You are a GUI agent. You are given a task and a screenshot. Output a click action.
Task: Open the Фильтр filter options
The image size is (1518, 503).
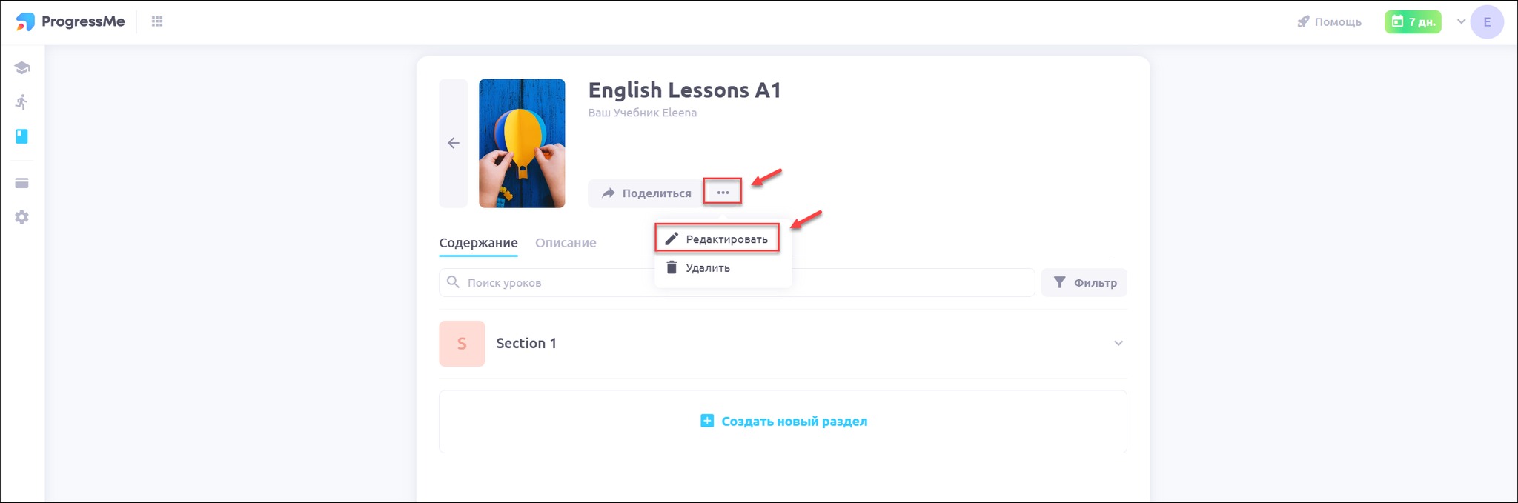tap(1084, 282)
